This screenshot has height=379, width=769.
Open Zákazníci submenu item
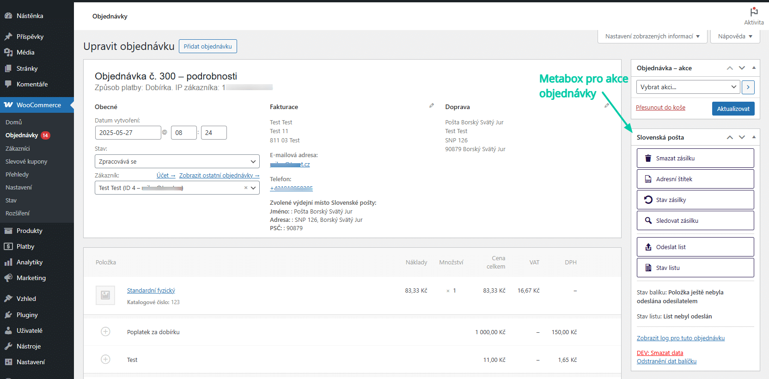click(x=18, y=148)
